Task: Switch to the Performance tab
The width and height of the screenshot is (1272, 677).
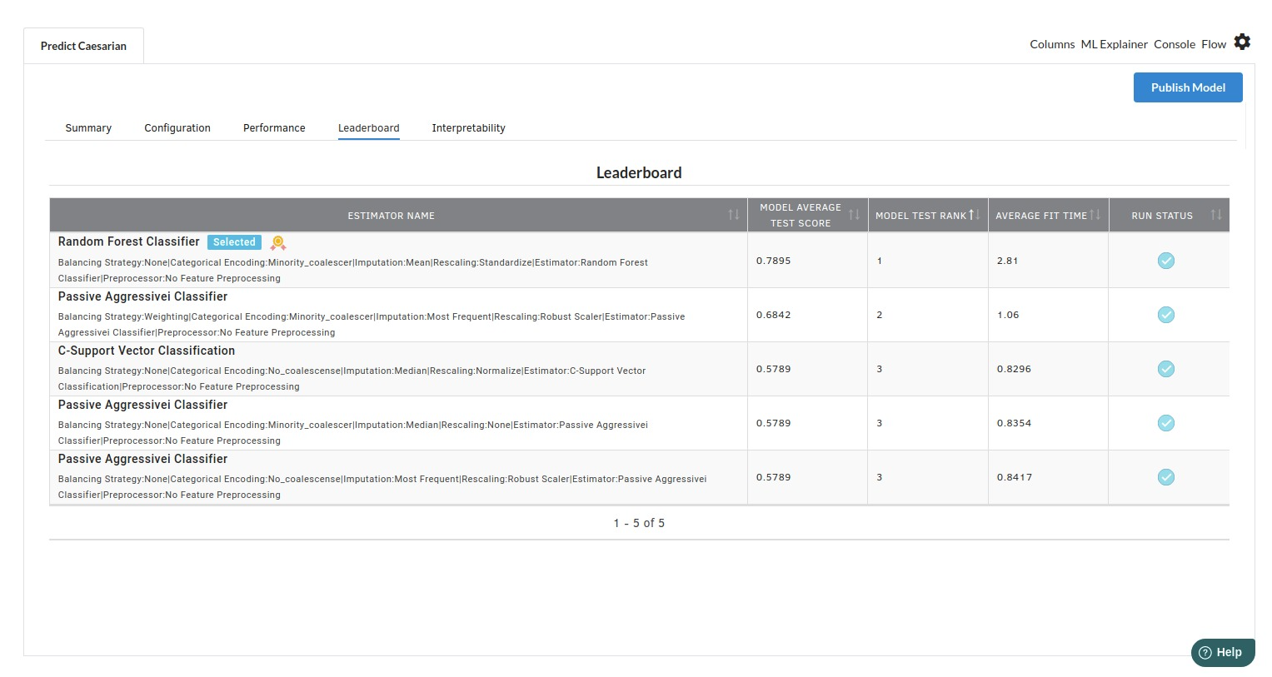Action: [x=274, y=128]
